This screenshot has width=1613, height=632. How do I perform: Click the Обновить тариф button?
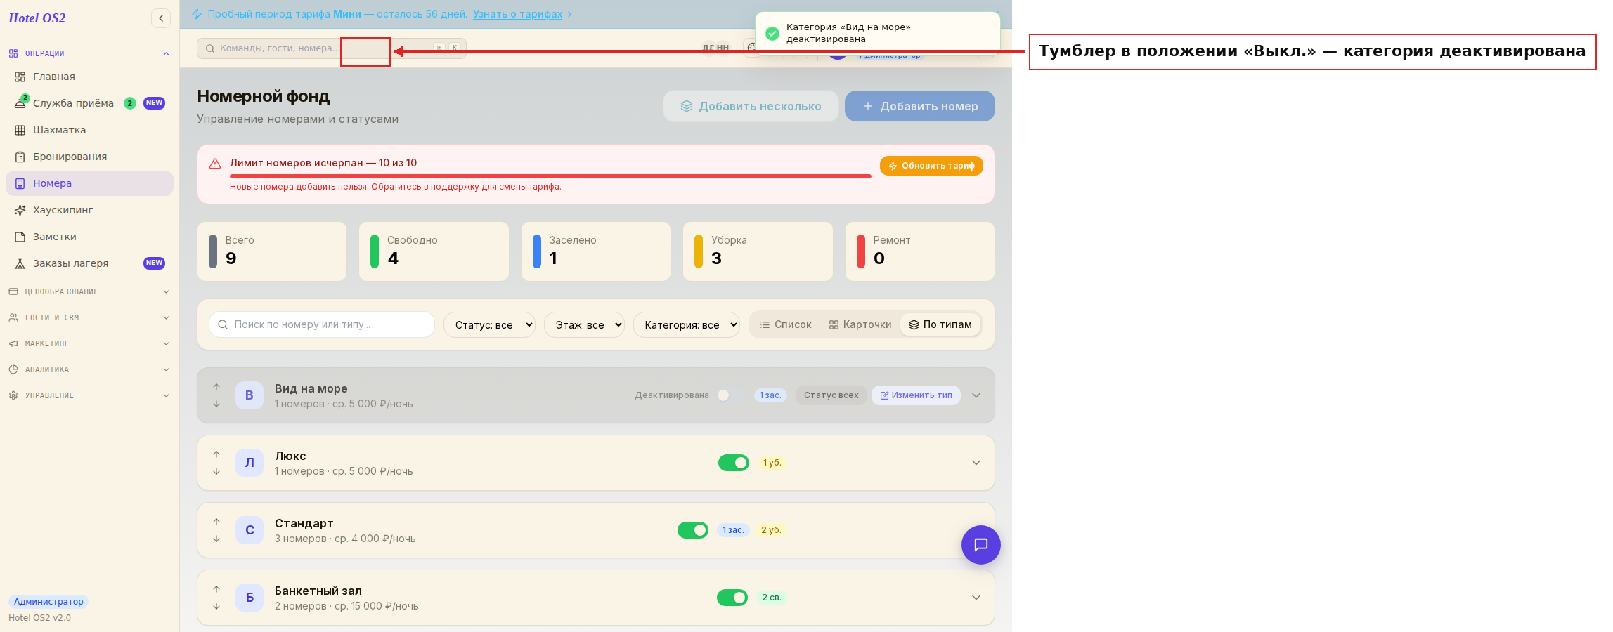[931, 166]
